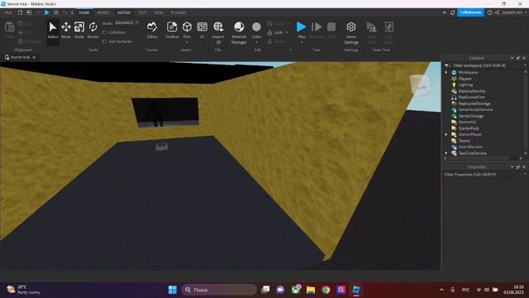This screenshot has width=529, height=298.
Task: Open Material Manager
Action: click(239, 32)
